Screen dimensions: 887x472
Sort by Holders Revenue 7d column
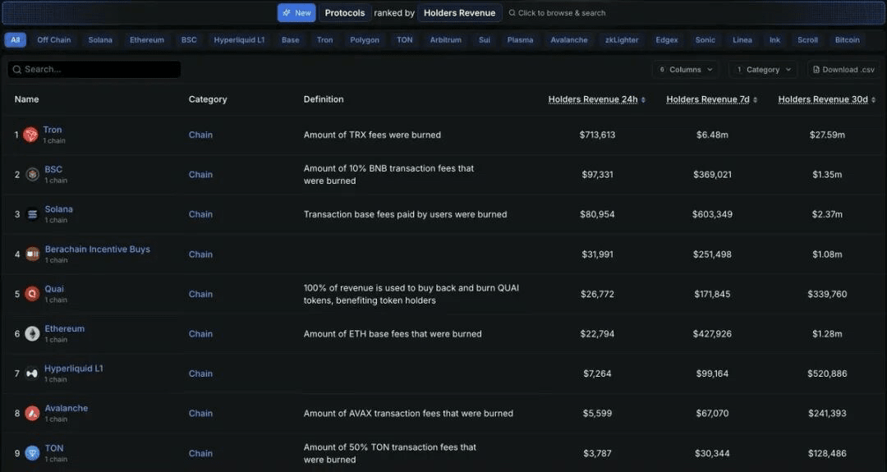[711, 99]
